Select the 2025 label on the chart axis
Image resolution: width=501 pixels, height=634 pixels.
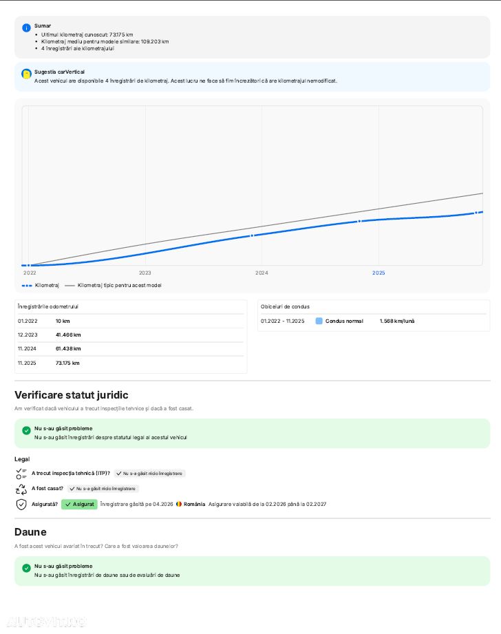click(379, 273)
